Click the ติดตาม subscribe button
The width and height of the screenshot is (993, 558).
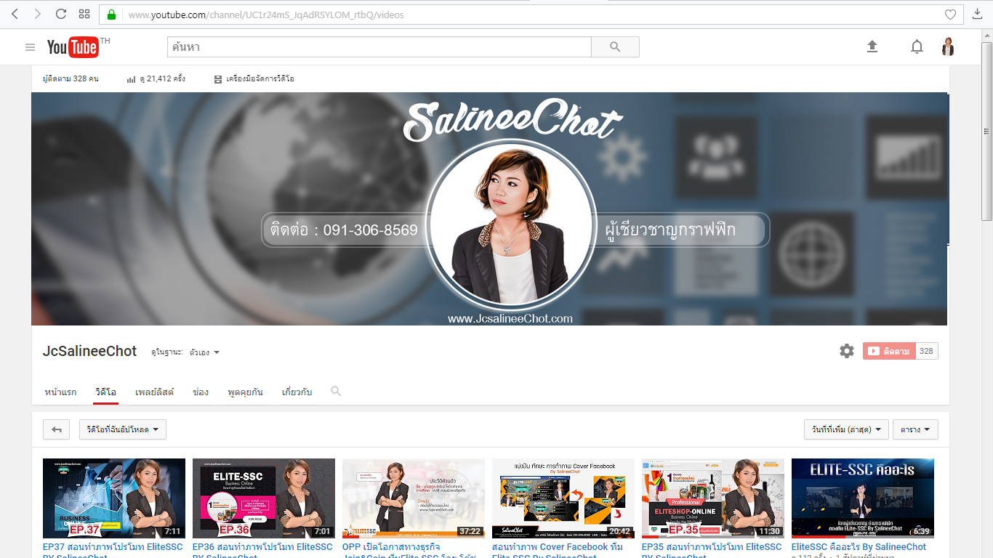pyautogui.click(x=890, y=350)
